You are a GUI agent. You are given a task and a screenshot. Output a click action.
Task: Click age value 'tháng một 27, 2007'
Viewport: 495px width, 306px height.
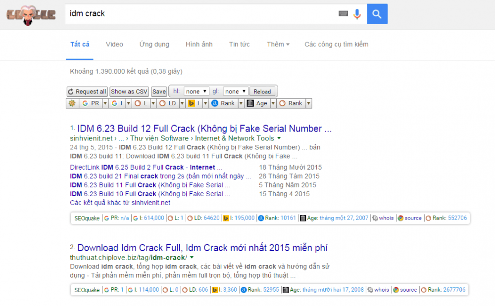[x=344, y=218]
